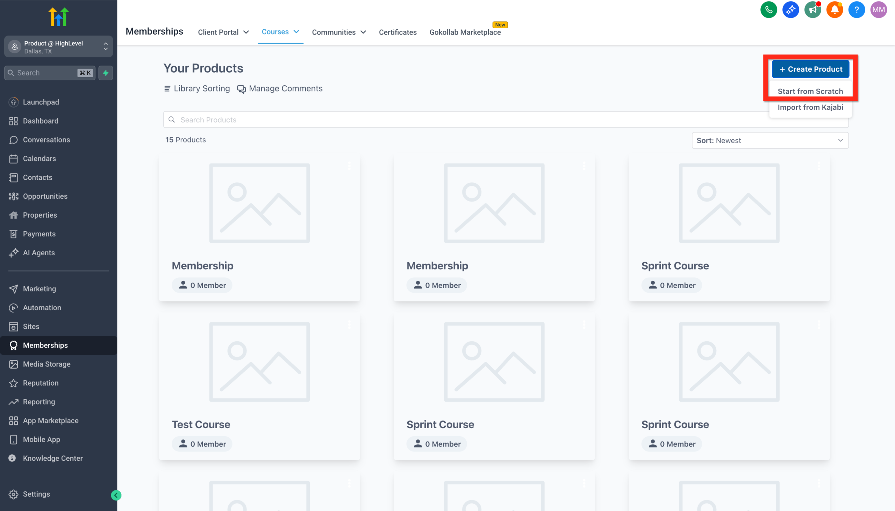Open the Courses dropdown
895x511 pixels.
tap(280, 32)
